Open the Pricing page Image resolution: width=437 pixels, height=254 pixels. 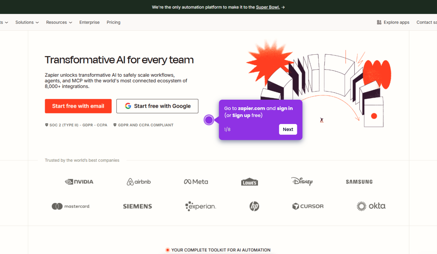coord(114,22)
